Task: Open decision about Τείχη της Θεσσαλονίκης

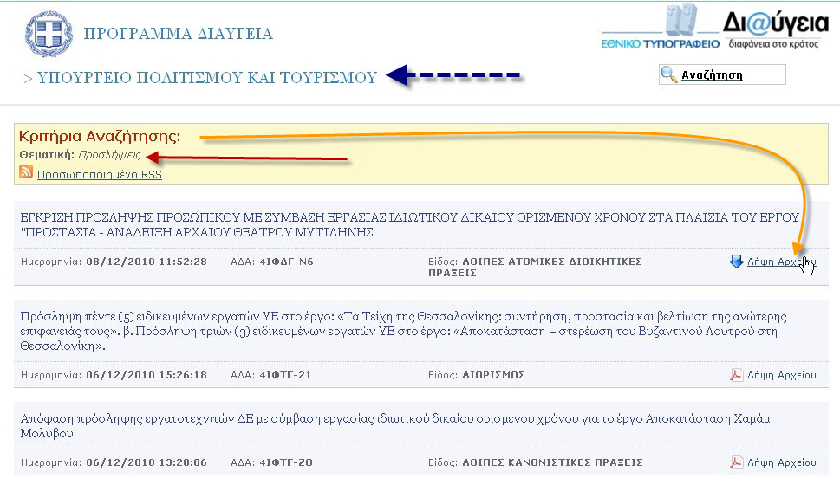Action: click(x=403, y=331)
